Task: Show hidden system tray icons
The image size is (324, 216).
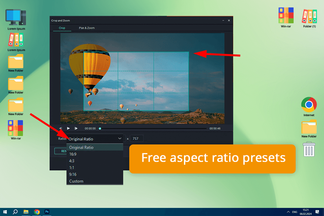Action: (x=288, y=212)
